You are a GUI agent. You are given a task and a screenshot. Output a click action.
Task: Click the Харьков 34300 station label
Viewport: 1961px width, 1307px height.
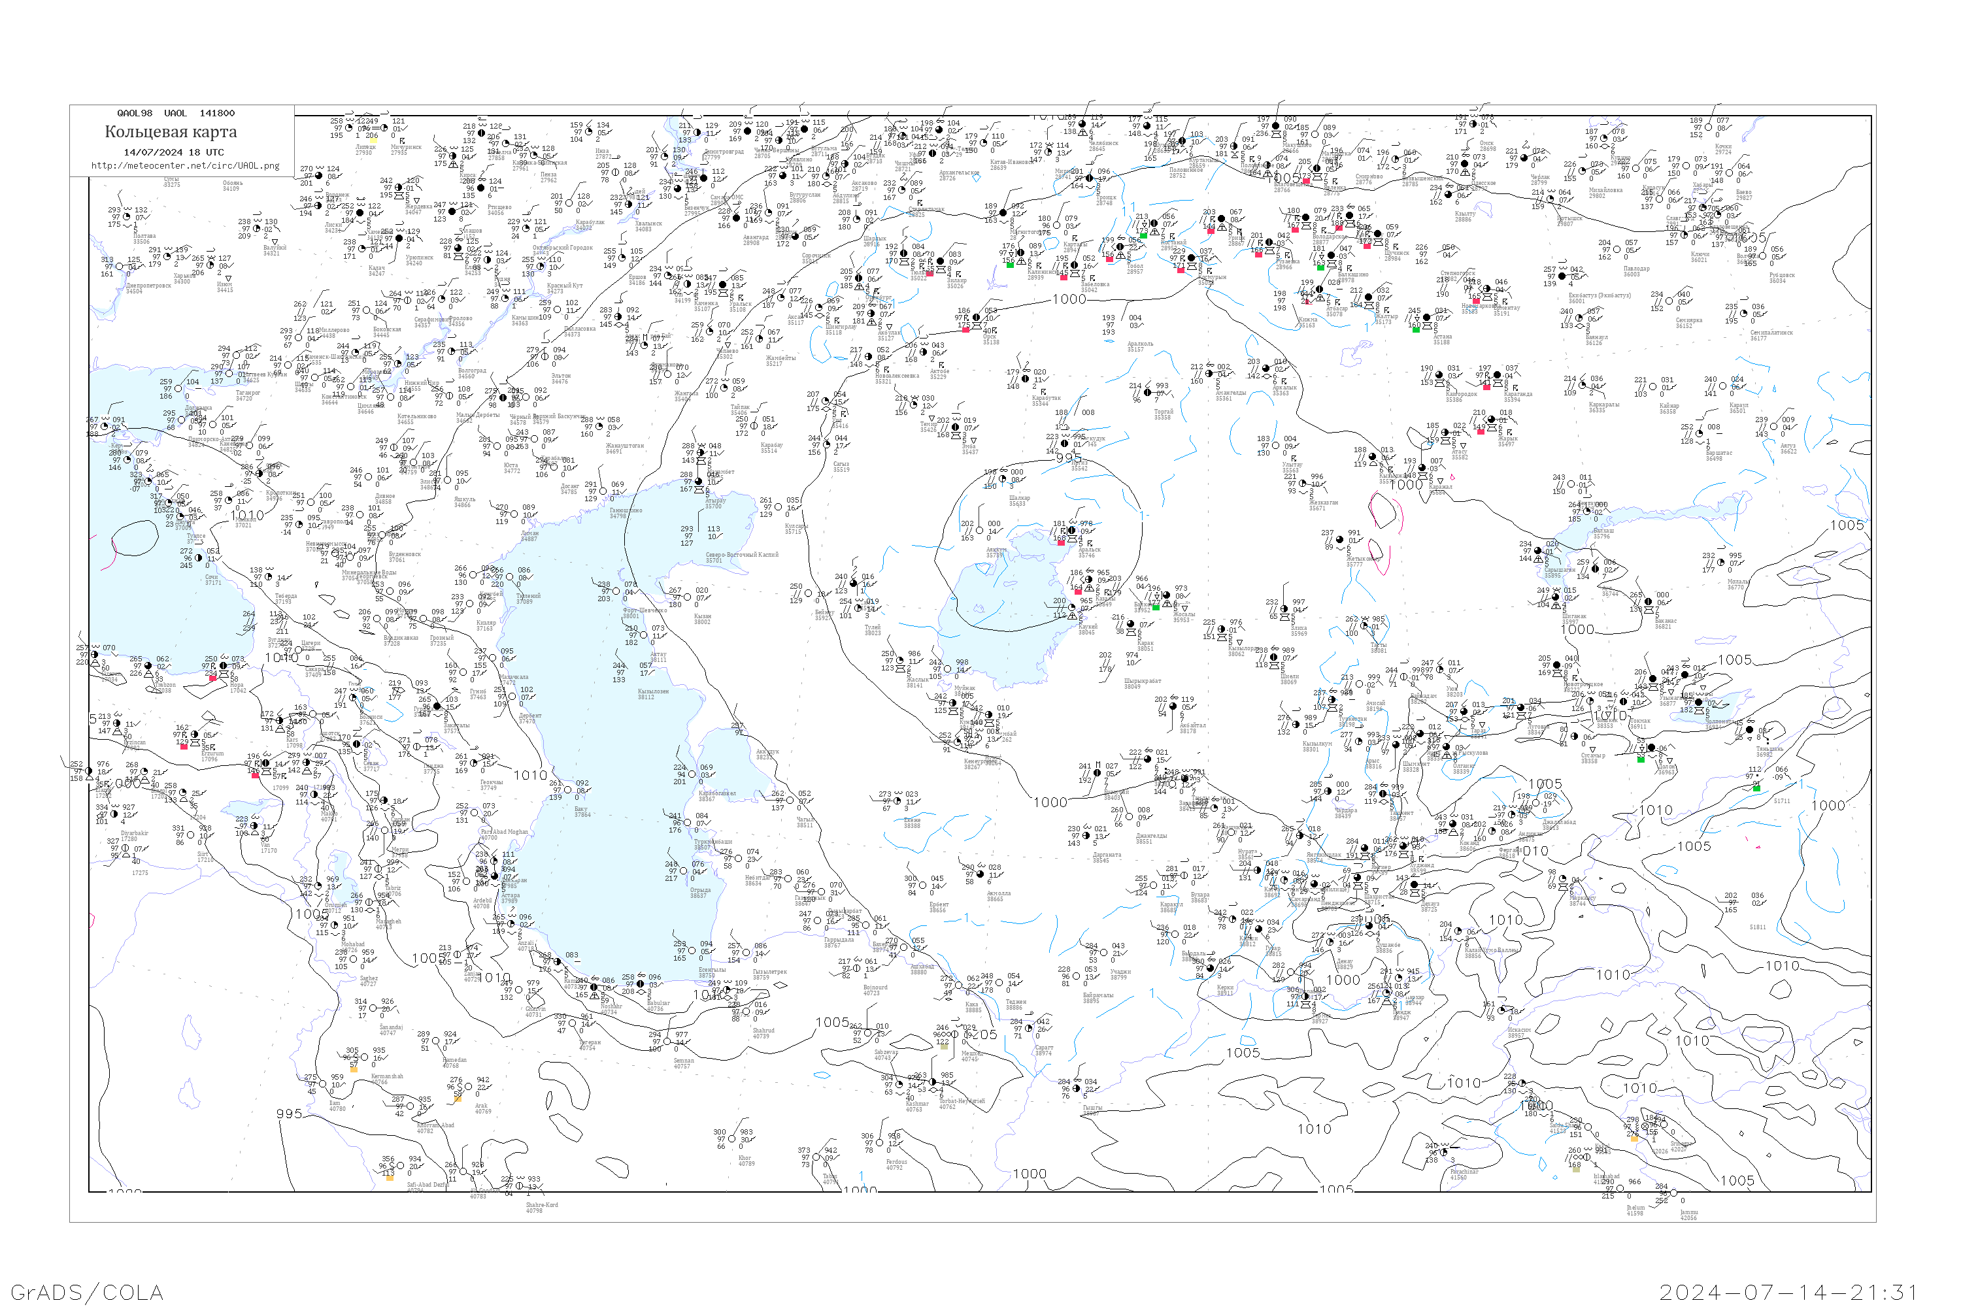click(x=182, y=278)
